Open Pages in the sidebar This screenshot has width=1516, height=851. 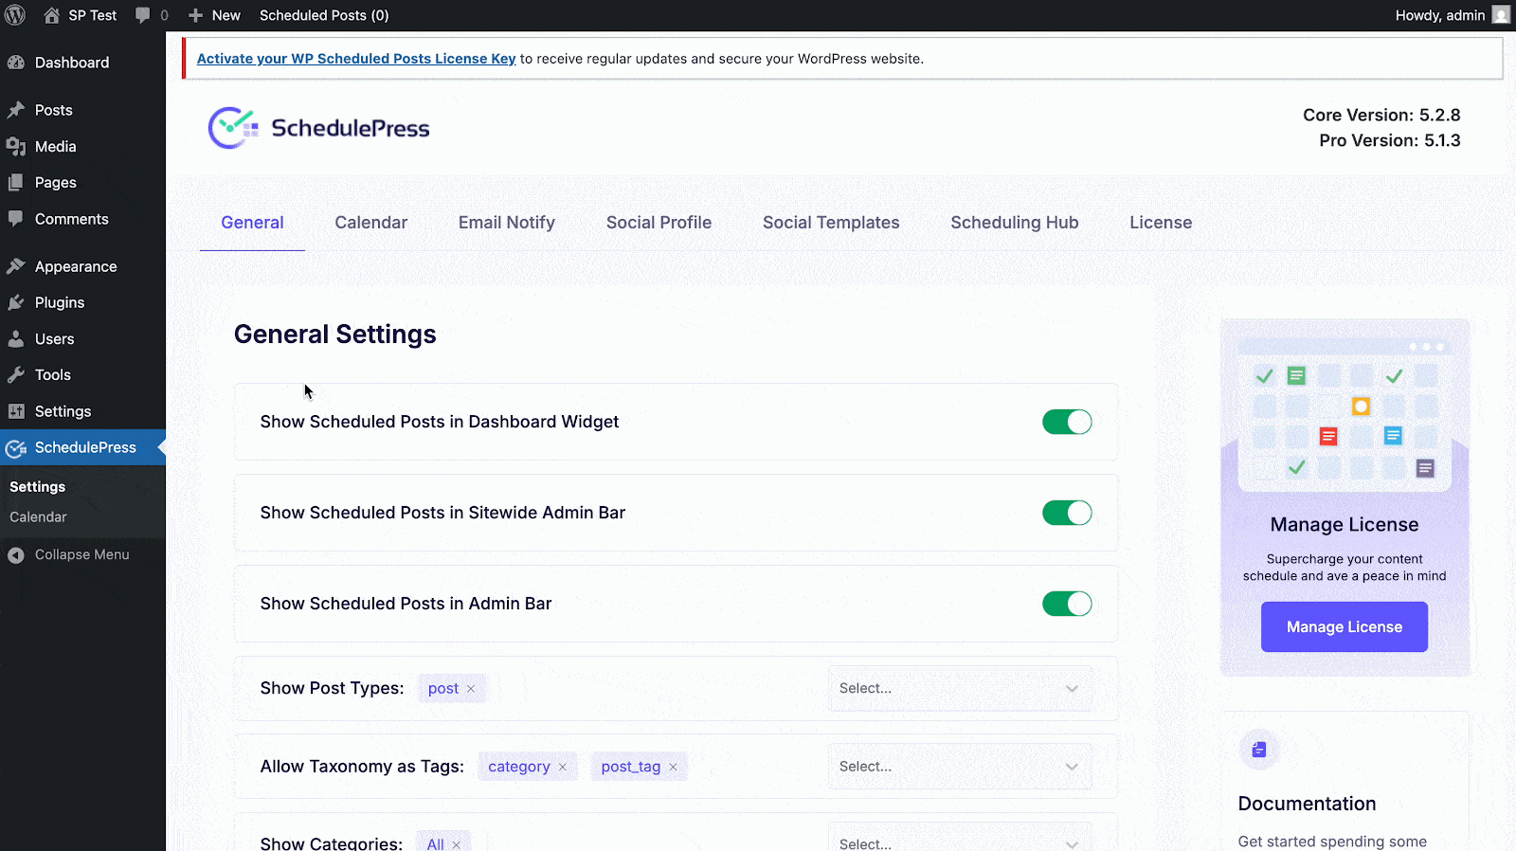56,182
